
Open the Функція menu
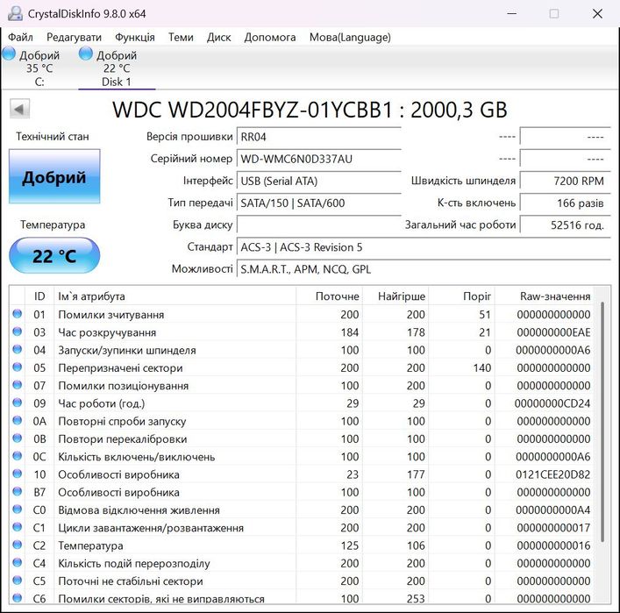(x=135, y=37)
